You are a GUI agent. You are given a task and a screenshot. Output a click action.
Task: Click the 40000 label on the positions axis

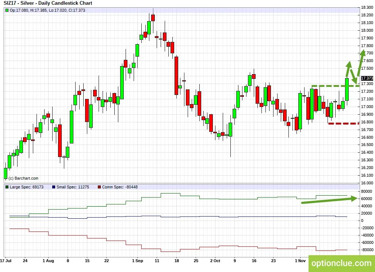pos(367,206)
